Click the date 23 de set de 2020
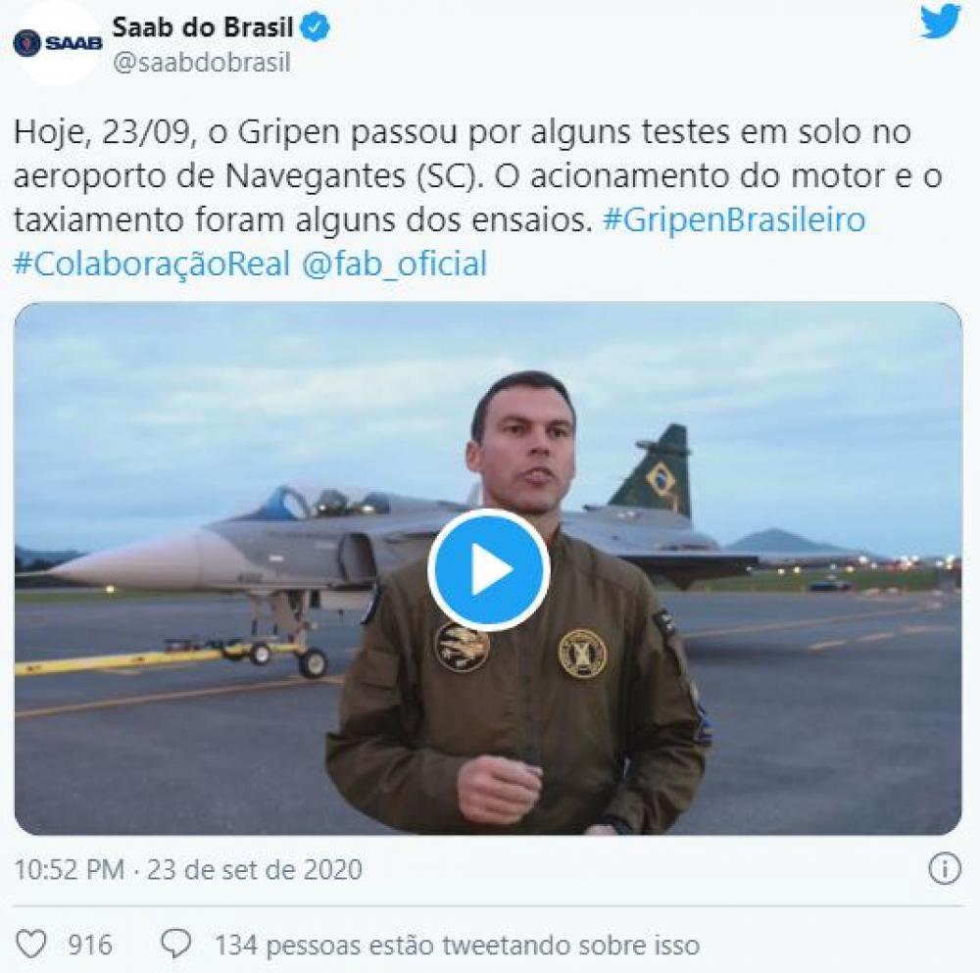 pos(255,869)
